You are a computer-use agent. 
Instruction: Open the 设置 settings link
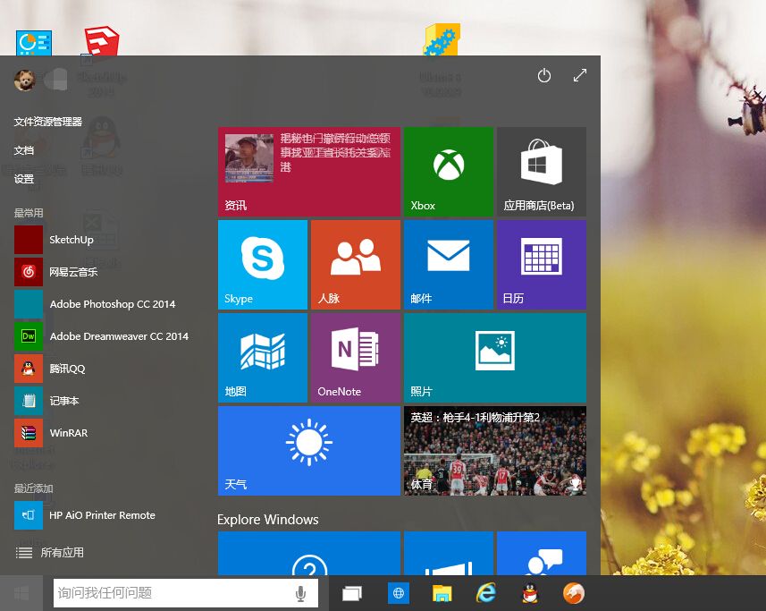[x=24, y=179]
